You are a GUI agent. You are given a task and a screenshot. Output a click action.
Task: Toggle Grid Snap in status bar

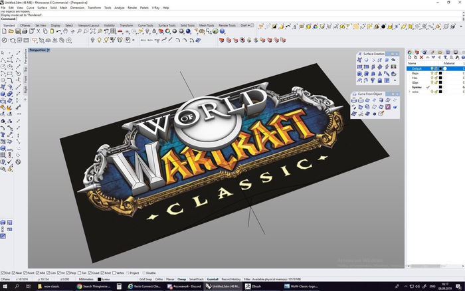[x=145, y=279]
